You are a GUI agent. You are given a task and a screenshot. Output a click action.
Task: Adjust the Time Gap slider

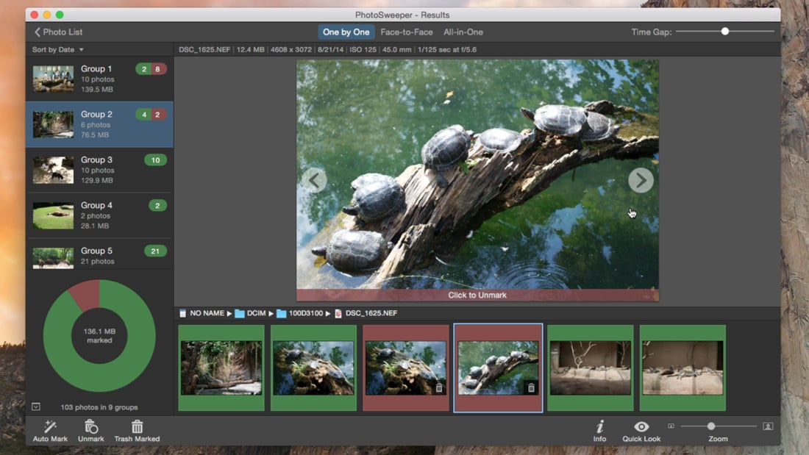pos(725,32)
